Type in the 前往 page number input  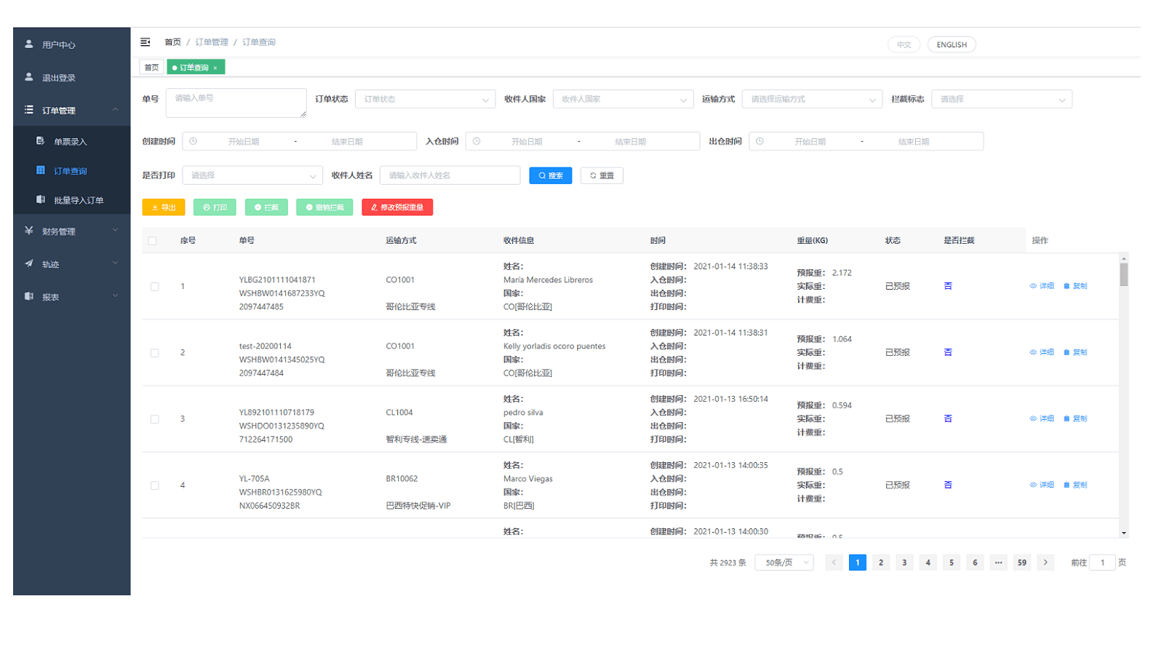click(x=1103, y=562)
